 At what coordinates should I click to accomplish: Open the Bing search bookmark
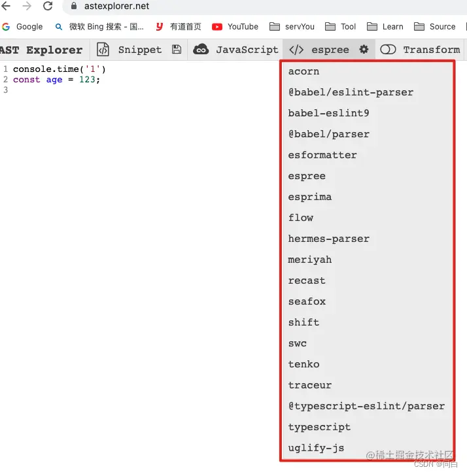click(99, 27)
